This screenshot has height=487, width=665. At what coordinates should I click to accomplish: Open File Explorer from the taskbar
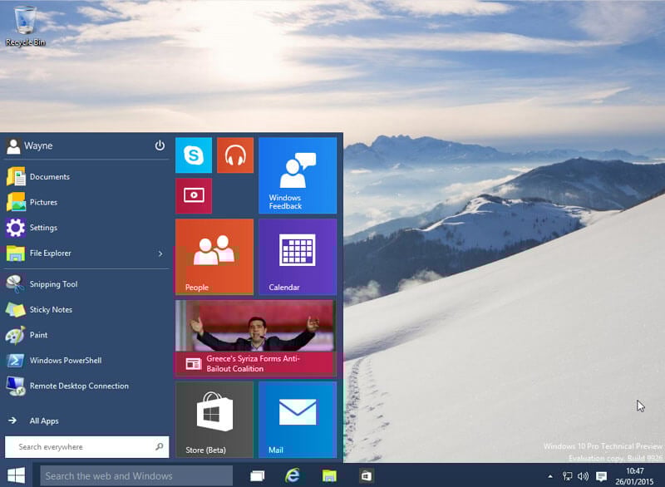pos(329,475)
